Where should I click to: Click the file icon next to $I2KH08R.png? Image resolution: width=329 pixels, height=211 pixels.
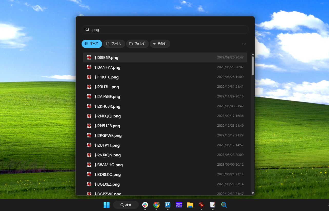click(x=89, y=106)
